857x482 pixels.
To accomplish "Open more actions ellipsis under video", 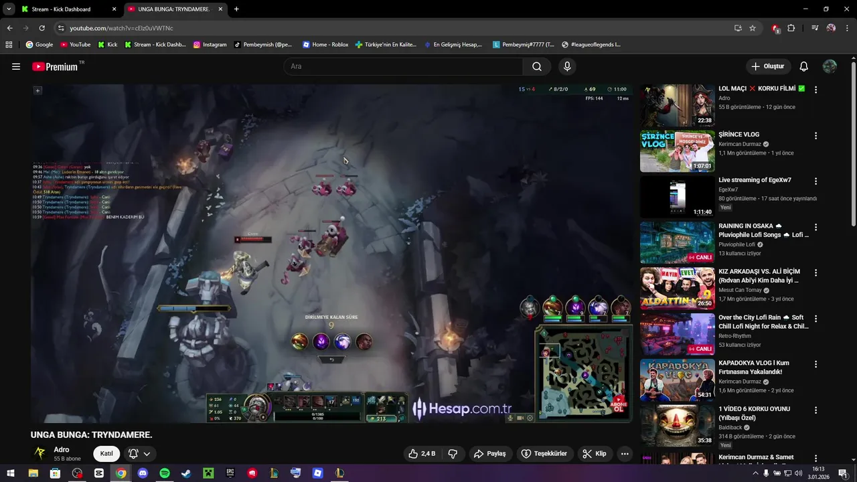I will click(x=625, y=453).
